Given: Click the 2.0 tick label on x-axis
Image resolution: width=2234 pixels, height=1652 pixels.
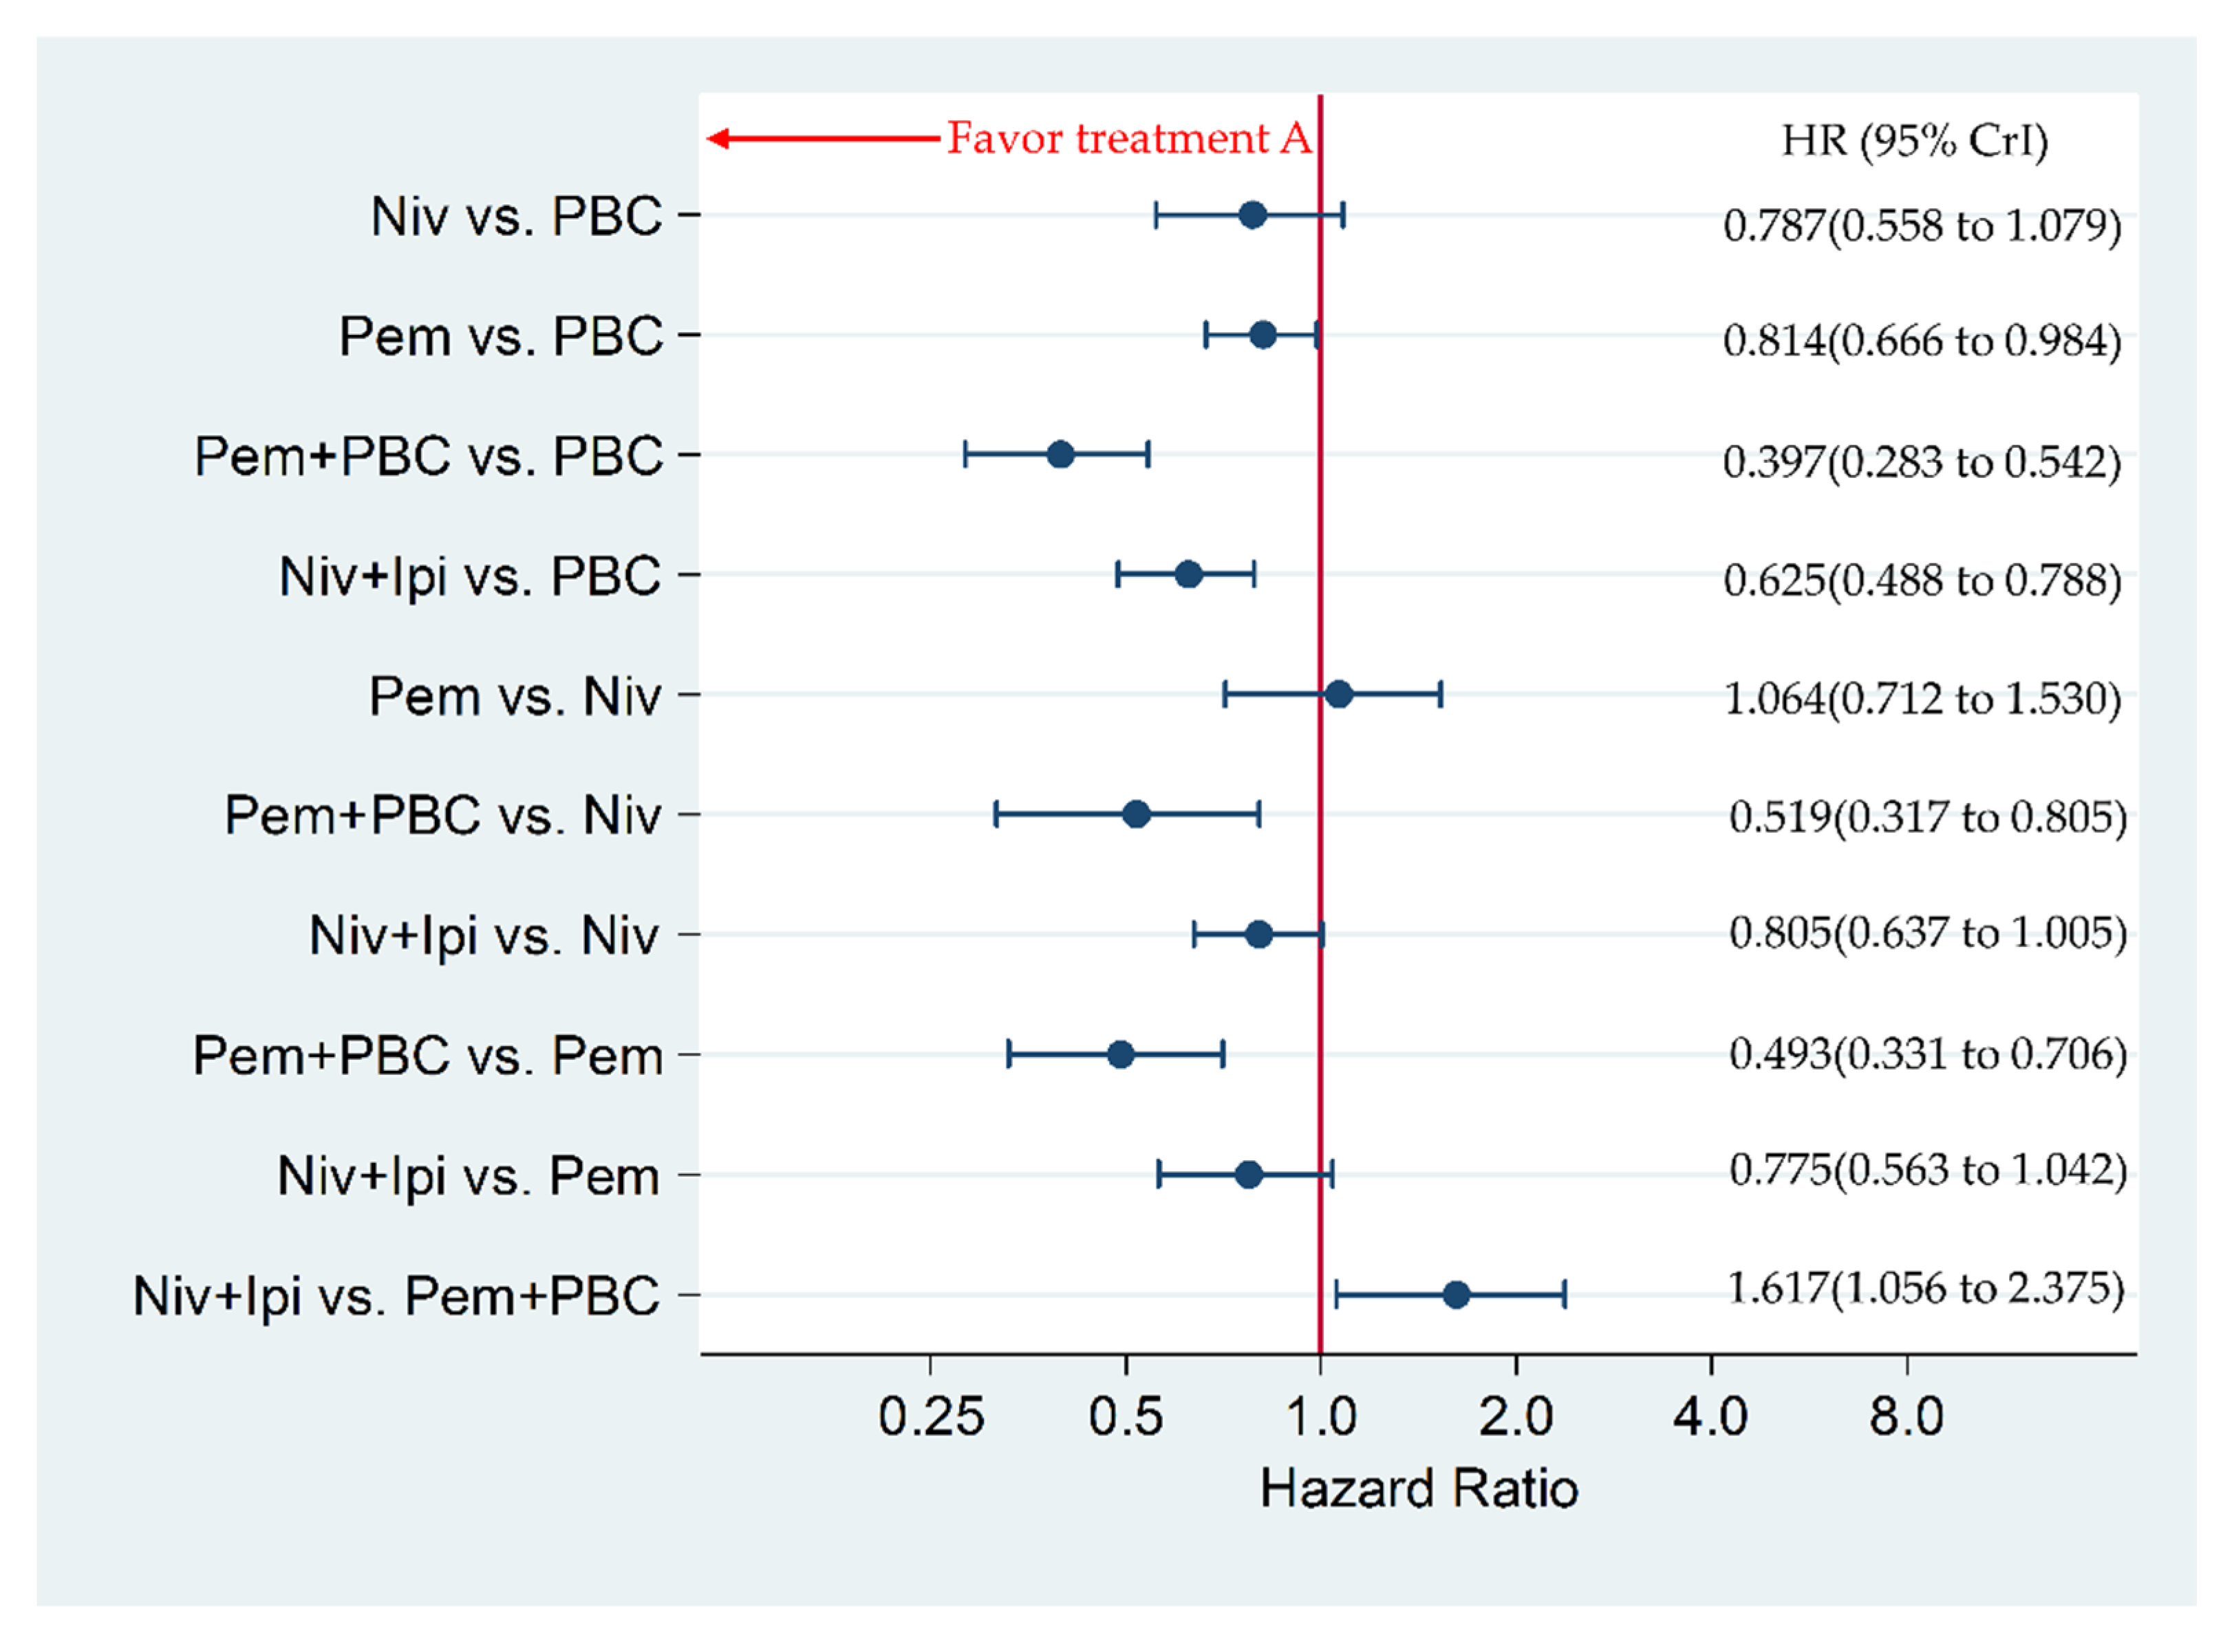Looking at the screenshot, I should (1516, 1418).
